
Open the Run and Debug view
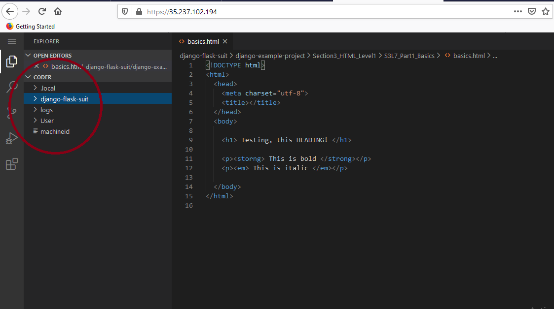(12, 138)
